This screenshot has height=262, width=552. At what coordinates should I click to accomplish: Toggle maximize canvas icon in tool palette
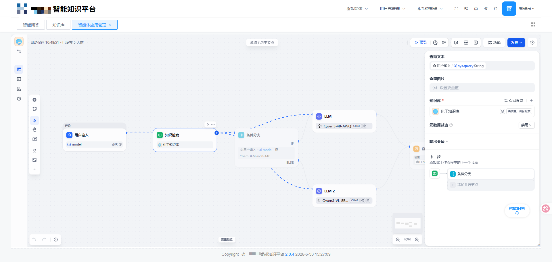click(x=34, y=160)
